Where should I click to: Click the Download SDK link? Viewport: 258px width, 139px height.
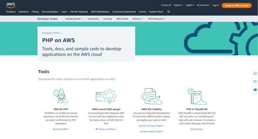61,129
